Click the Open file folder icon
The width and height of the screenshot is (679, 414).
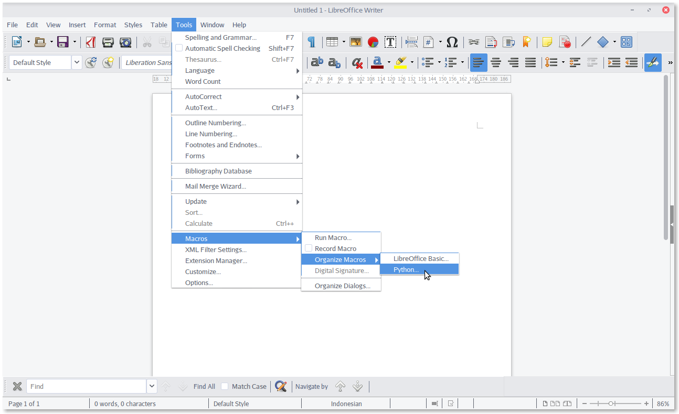tap(40, 42)
